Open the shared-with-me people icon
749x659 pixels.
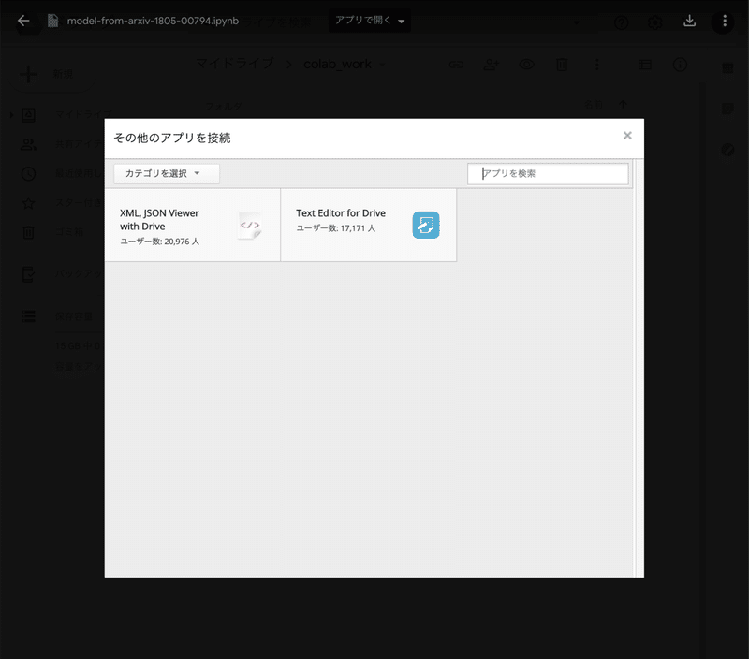point(29,144)
